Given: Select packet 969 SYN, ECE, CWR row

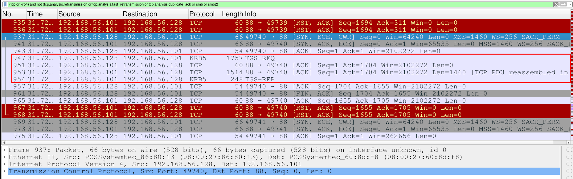Looking at the screenshot, I should click(x=286, y=122).
